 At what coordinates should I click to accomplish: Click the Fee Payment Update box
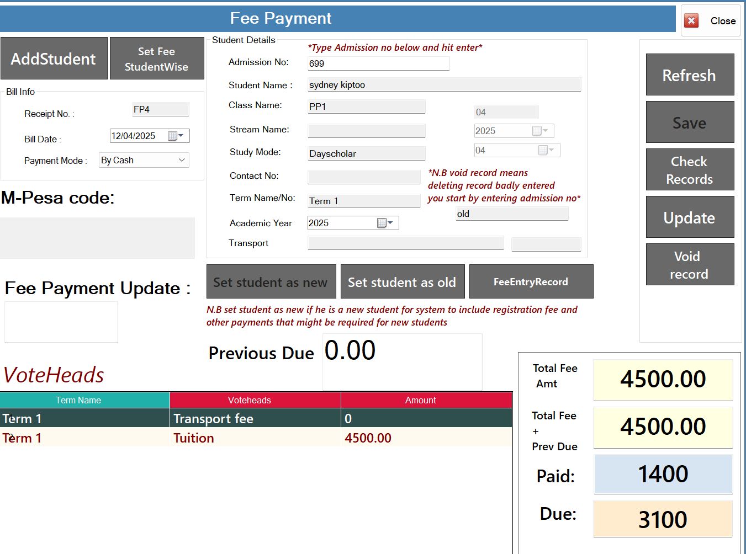61,322
